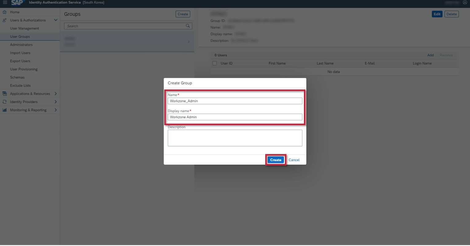The height and width of the screenshot is (246, 470).
Task: Click the E-Mail column header
Action: click(370, 63)
